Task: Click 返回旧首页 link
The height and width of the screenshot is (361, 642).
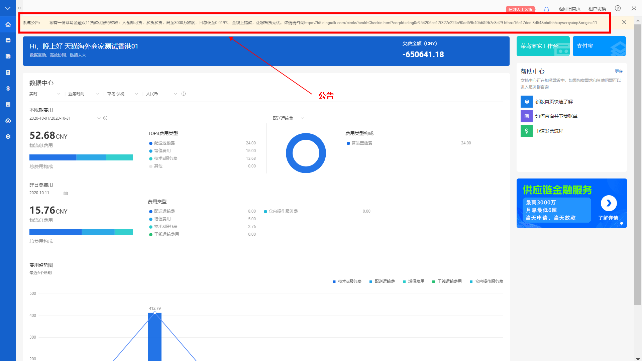Action: click(569, 9)
